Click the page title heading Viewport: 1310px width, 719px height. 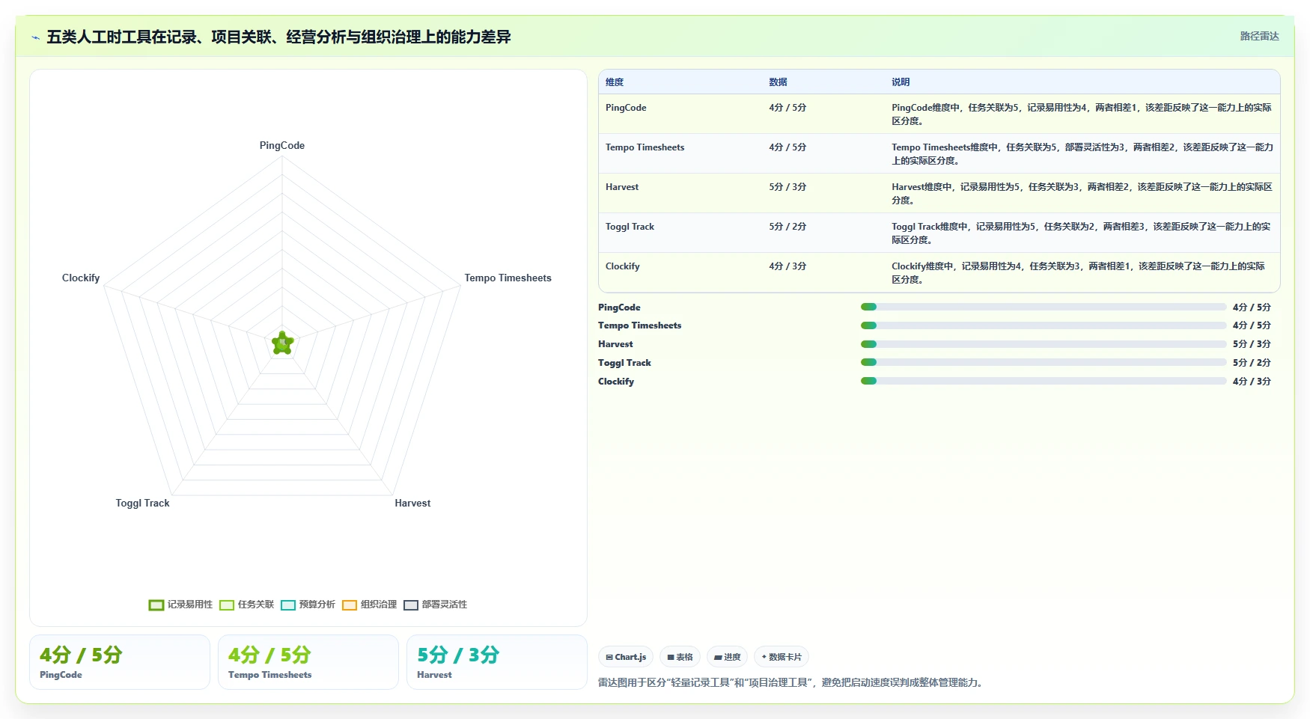click(278, 37)
